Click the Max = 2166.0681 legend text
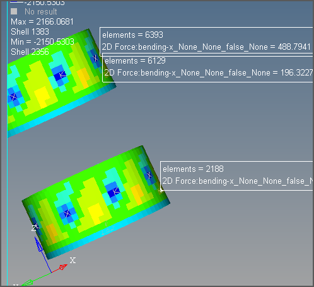The height and width of the screenshot is (287, 314). pyautogui.click(x=42, y=21)
